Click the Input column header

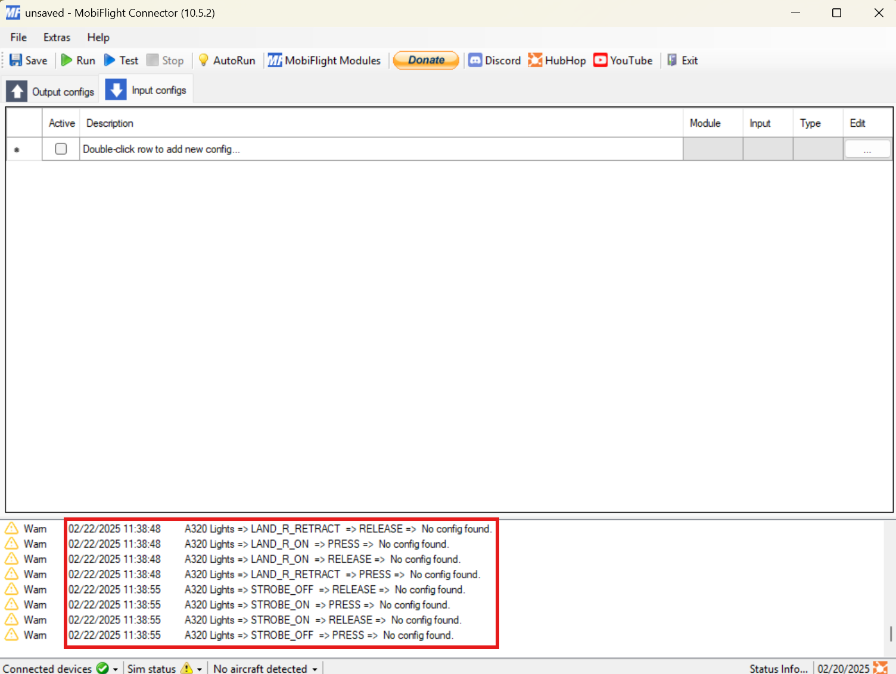(767, 123)
